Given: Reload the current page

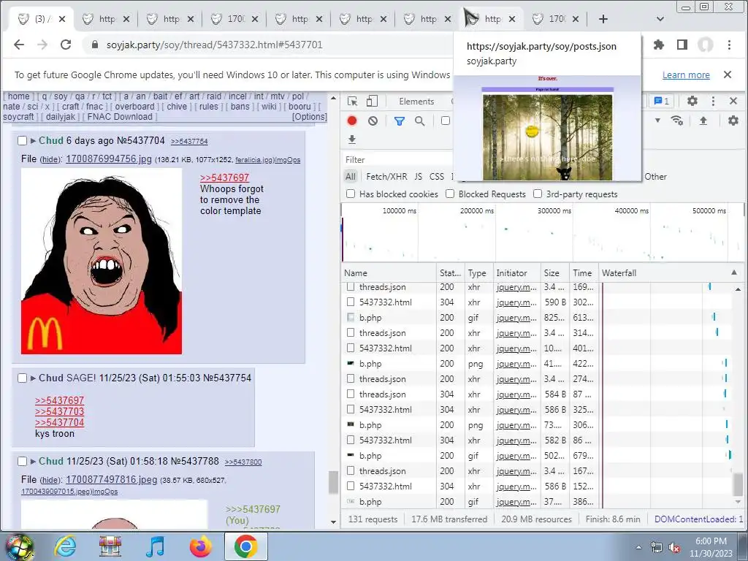Looking at the screenshot, I should point(66,45).
